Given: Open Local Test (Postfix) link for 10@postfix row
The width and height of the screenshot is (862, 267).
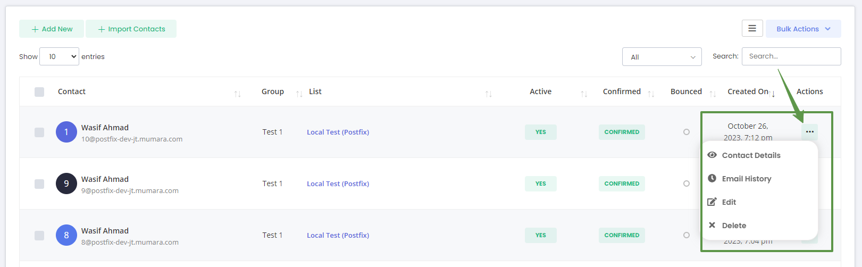Looking at the screenshot, I should (338, 132).
